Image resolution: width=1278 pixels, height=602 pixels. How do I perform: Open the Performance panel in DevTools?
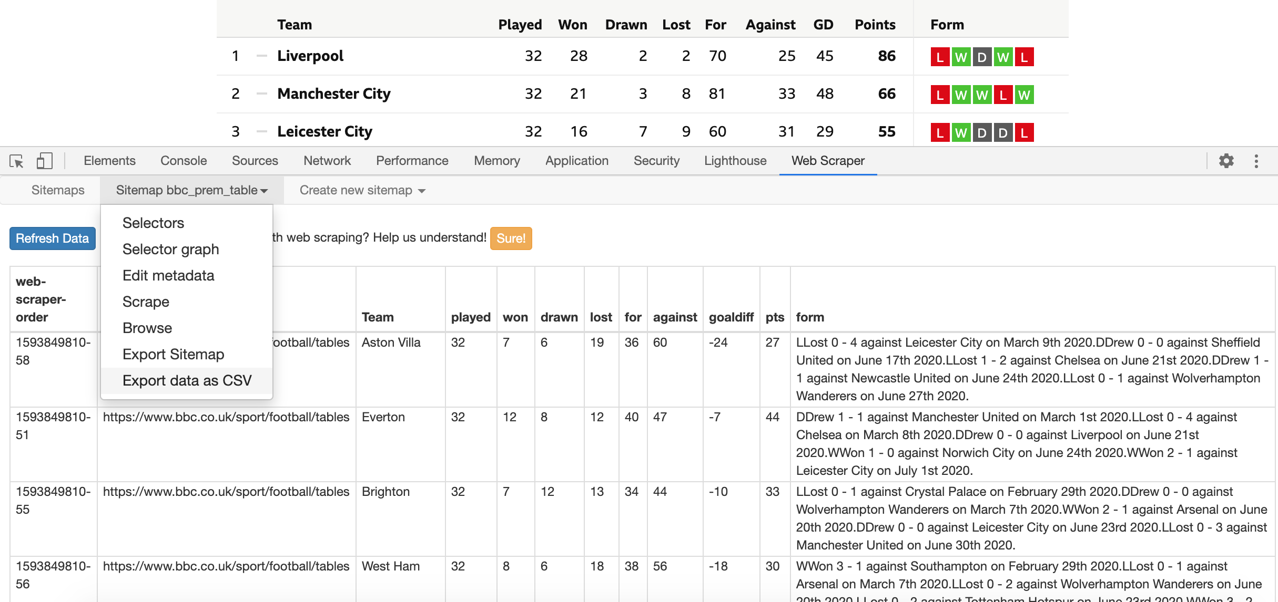[x=412, y=160]
